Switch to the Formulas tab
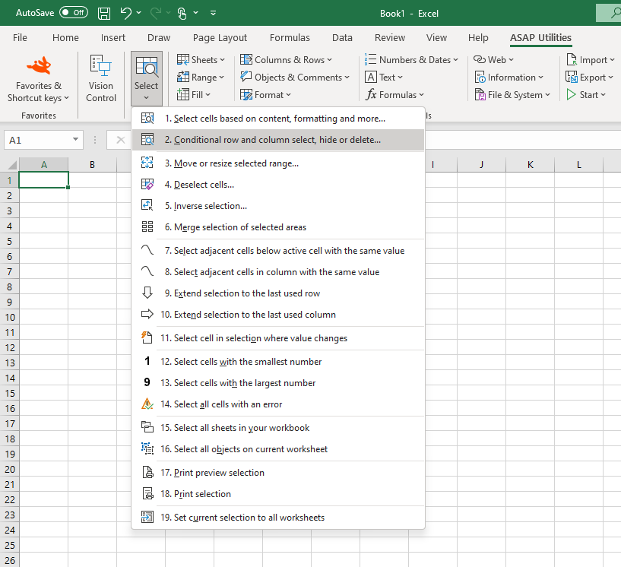The image size is (621, 567). [x=290, y=37]
